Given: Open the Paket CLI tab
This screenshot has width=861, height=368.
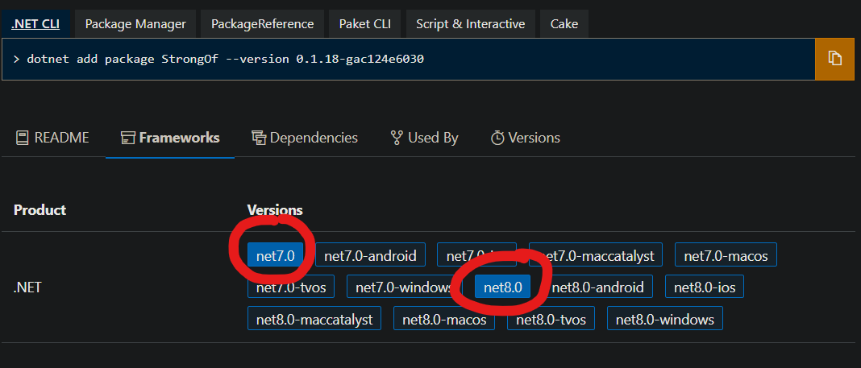Looking at the screenshot, I should (364, 24).
